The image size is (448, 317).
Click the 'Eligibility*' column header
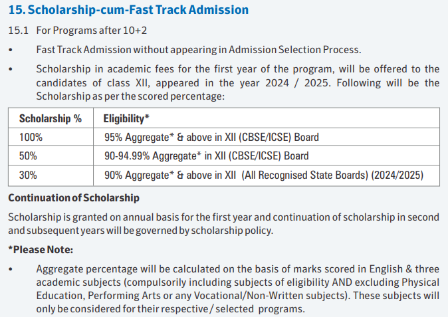coord(126,119)
